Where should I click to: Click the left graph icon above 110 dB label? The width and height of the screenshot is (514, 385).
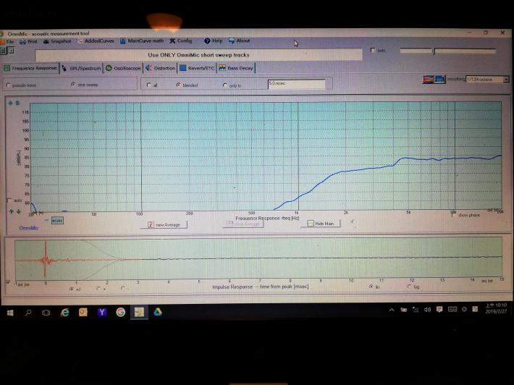pos(10,103)
